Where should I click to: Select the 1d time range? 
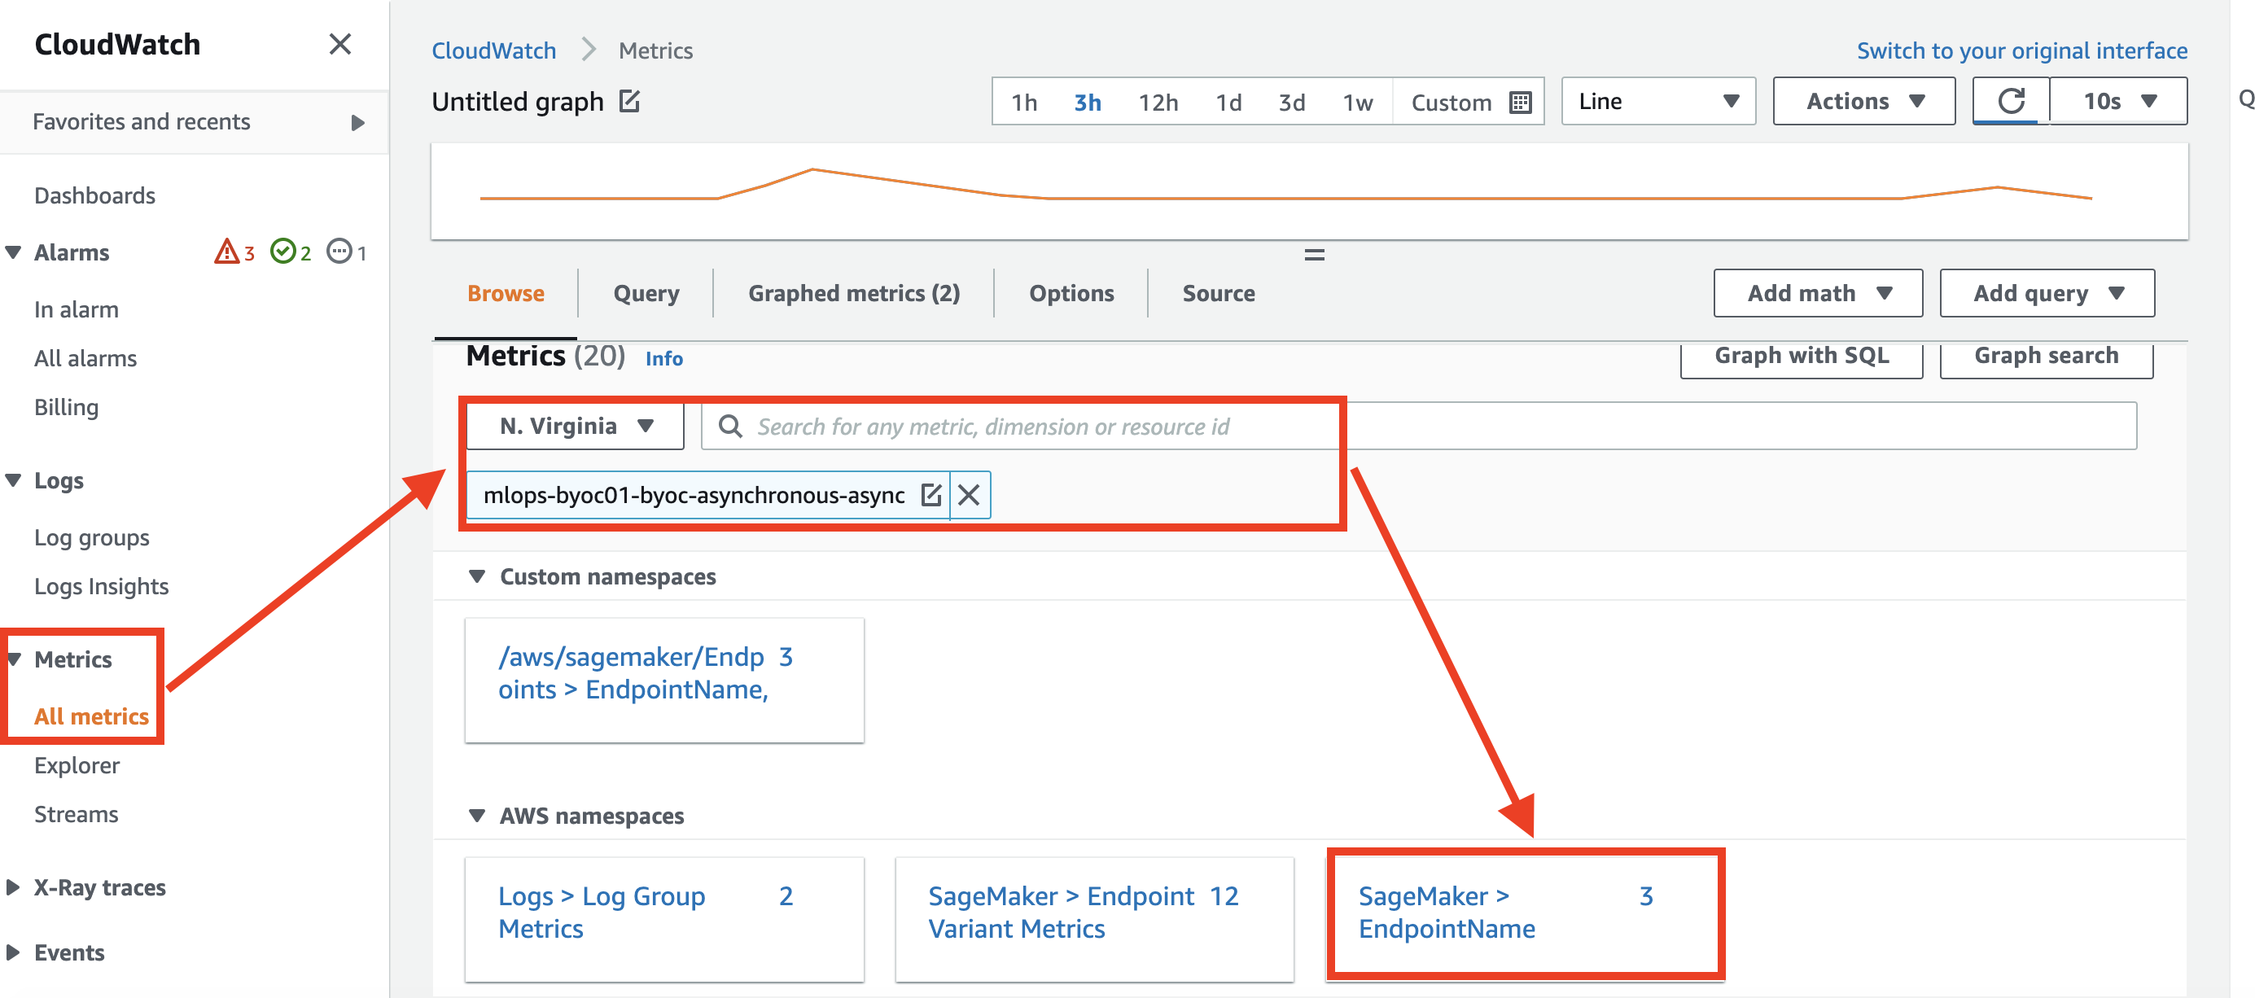click(x=1228, y=103)
